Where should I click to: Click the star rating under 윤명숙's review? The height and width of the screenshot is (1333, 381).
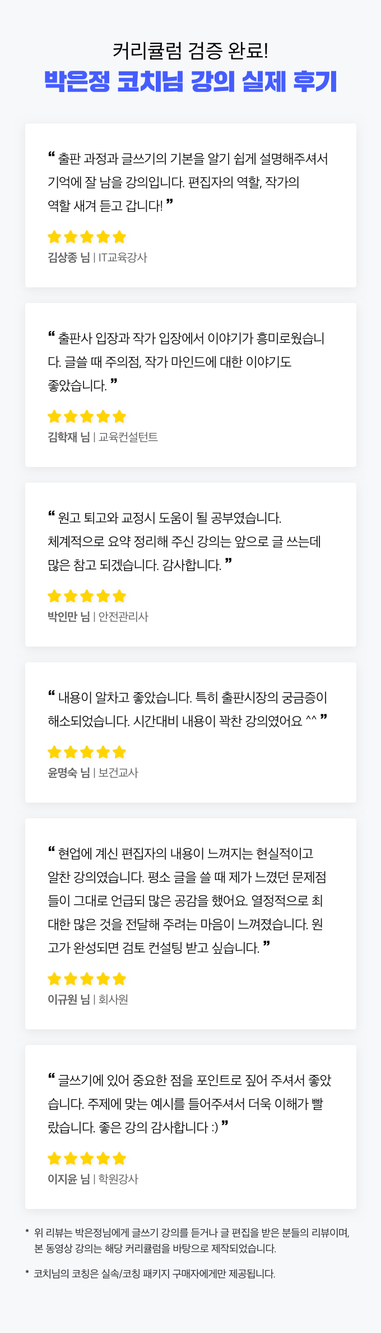pos(87,752)
